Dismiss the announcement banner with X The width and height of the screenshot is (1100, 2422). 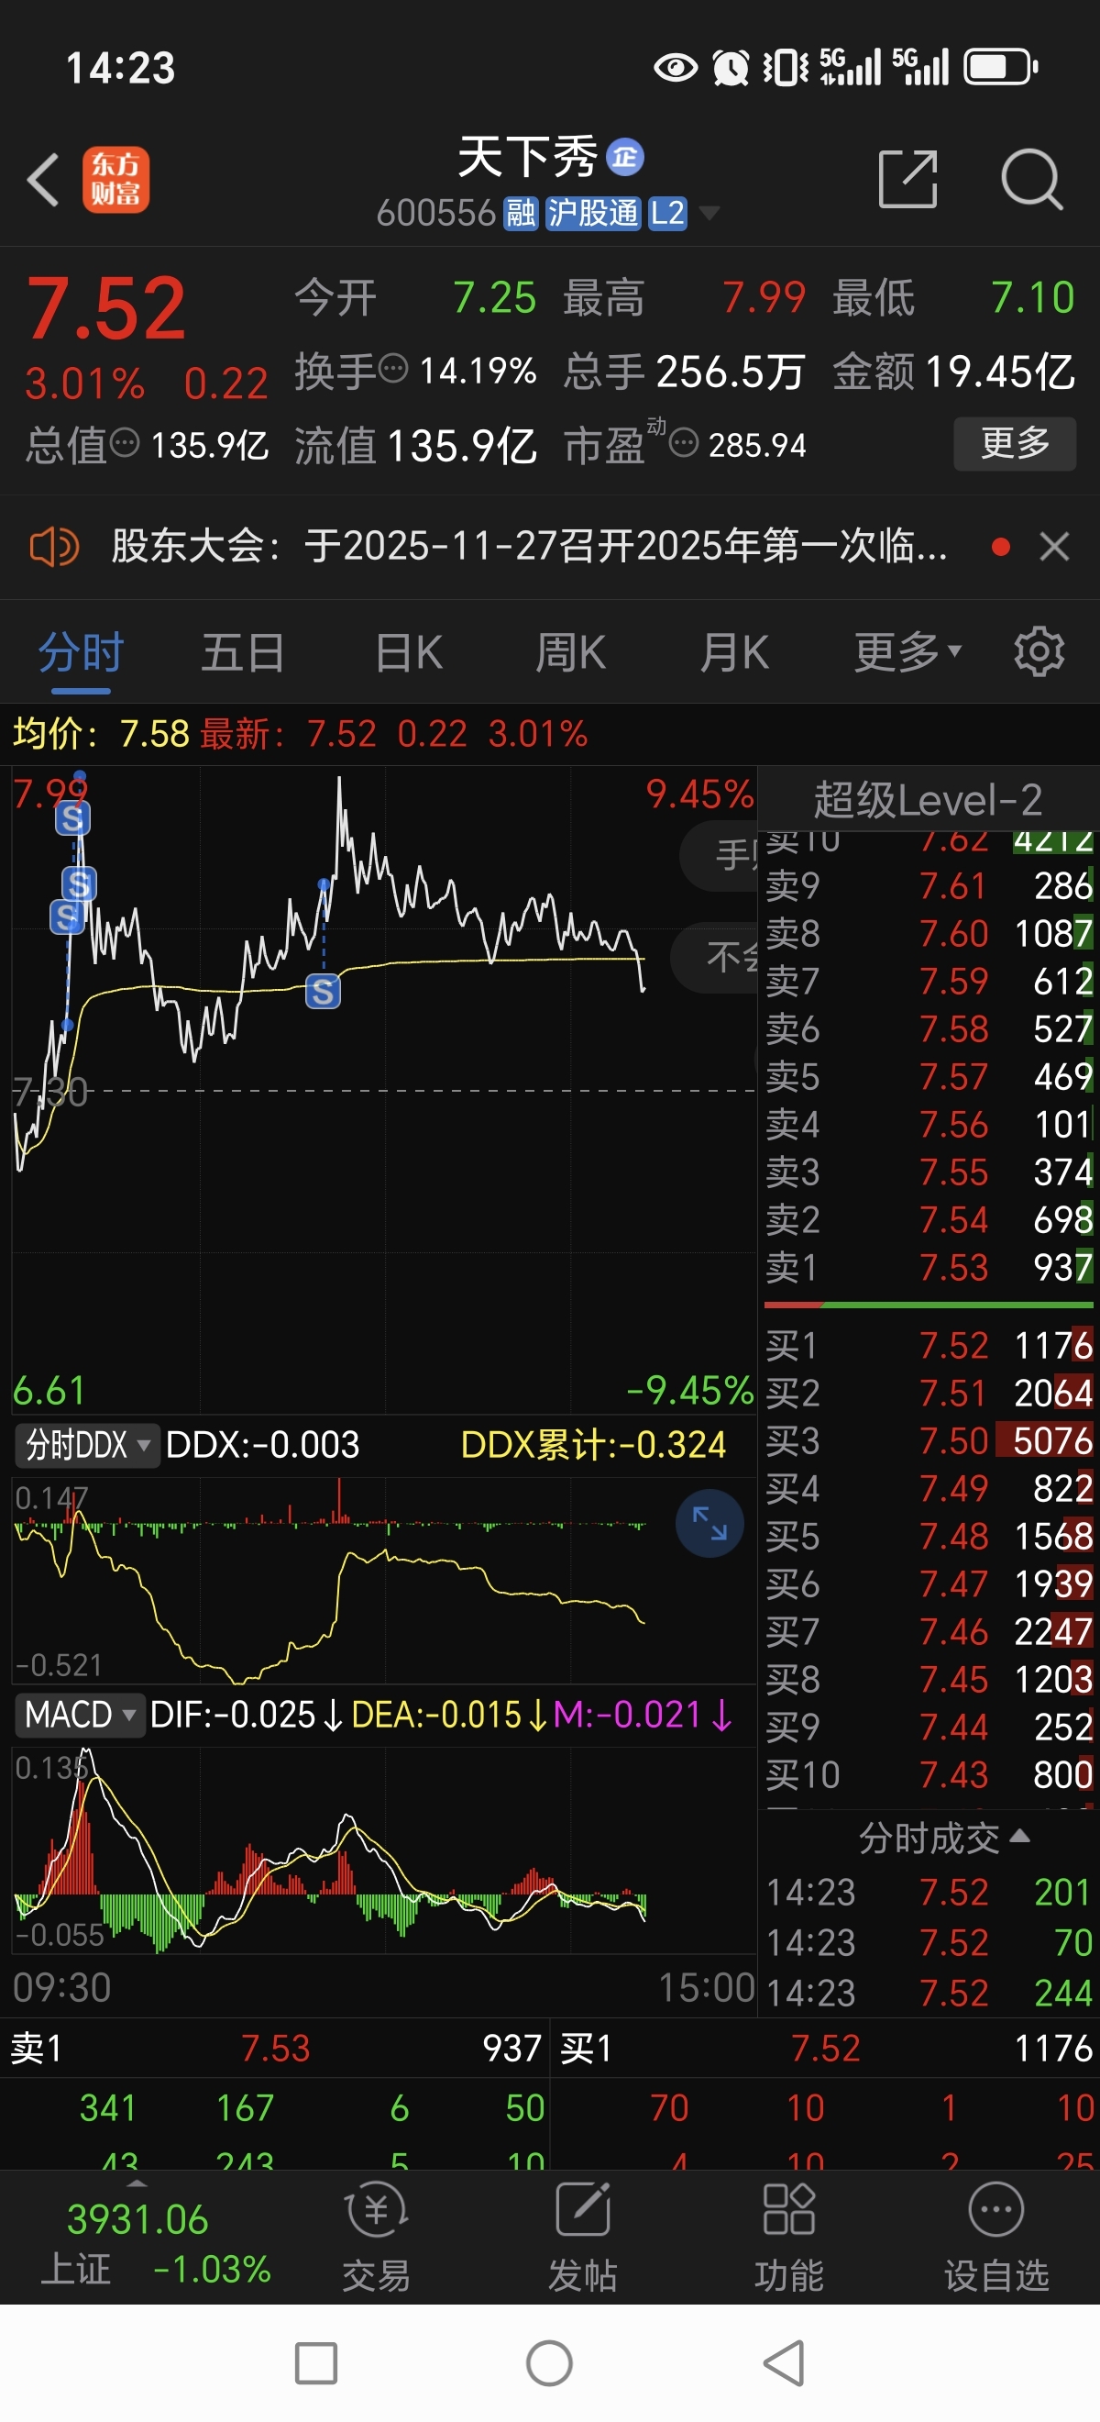[1055, 545]
